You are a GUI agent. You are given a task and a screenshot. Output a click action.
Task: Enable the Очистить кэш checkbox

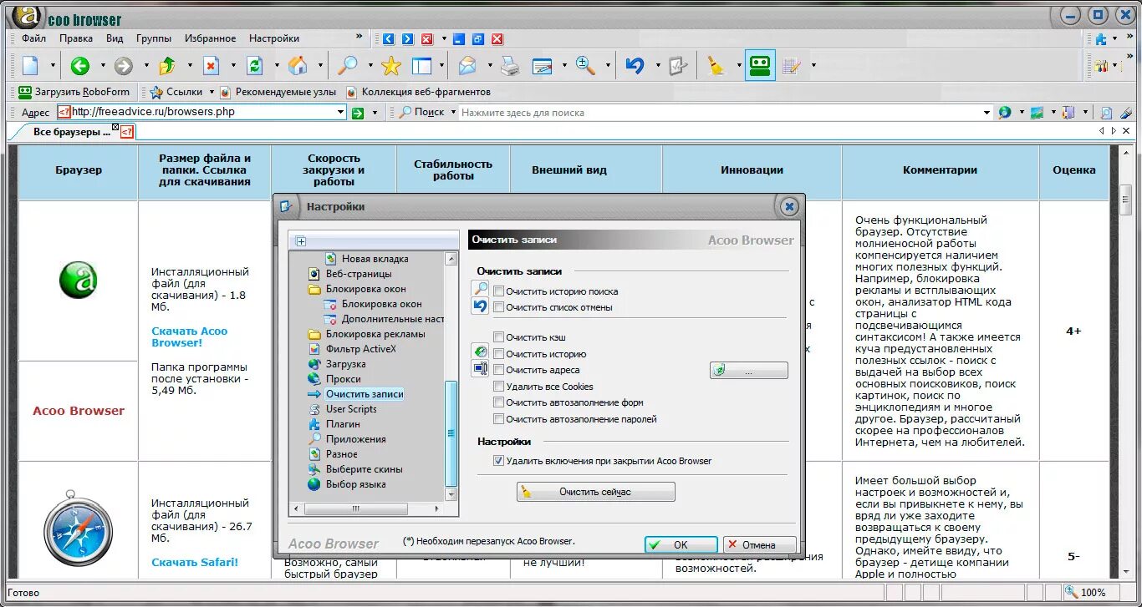(x=499, y=337)
